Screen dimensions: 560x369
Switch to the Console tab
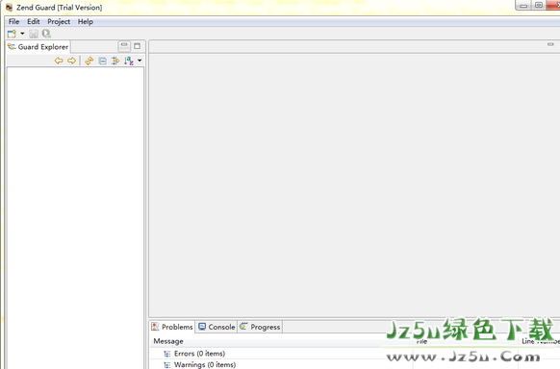click(x=216, y=327)
